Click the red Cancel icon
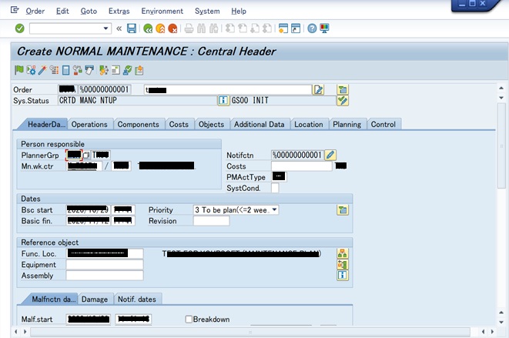 (173, 28)
